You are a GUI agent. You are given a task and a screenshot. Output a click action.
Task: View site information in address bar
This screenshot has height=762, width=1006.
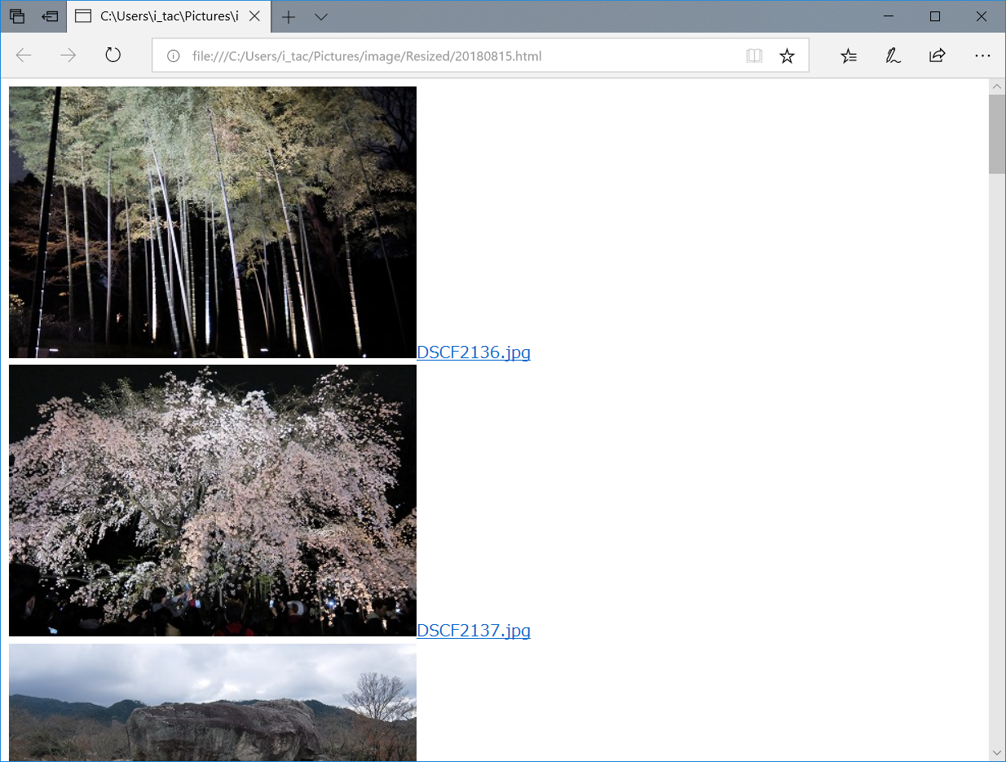pos(174,56)
